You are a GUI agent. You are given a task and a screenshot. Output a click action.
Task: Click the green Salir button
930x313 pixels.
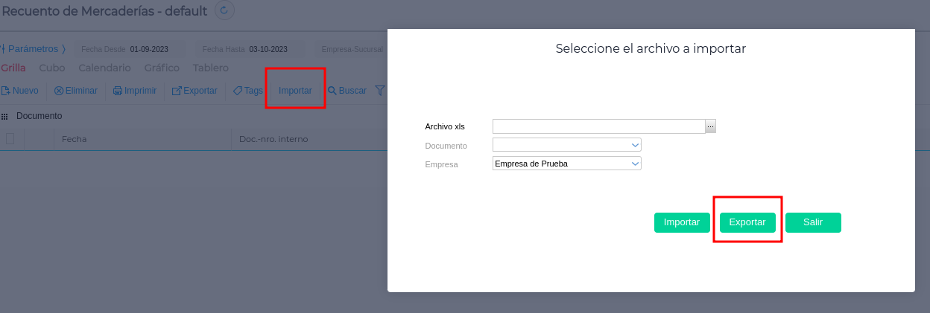(x=813, y=222)
